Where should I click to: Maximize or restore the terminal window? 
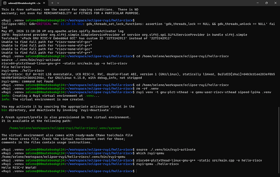(x=267, y=3)
